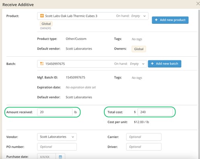Click the Amount received input field
The height and width of the screenshot is (159, 200).
point(55,112)
